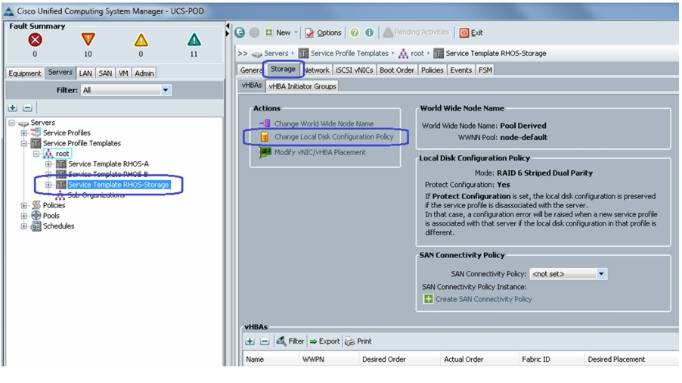Click Export in the vHBAs table toolbar
The image size is (682, 383).
click(325, 341)
